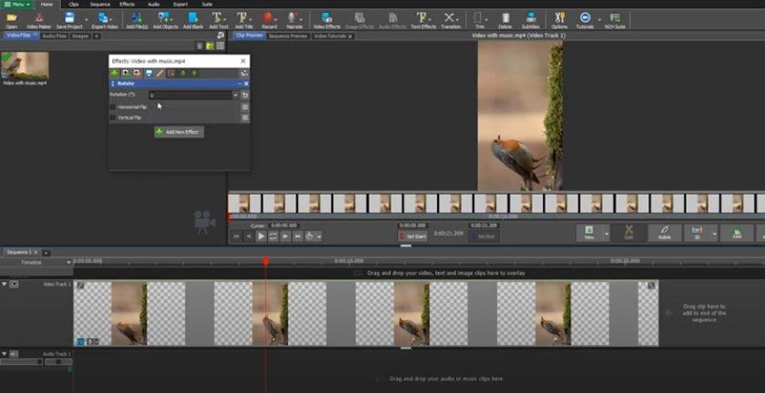Click the Add New Effect button
Screen dimensions: 765x393
click(178, 132)
